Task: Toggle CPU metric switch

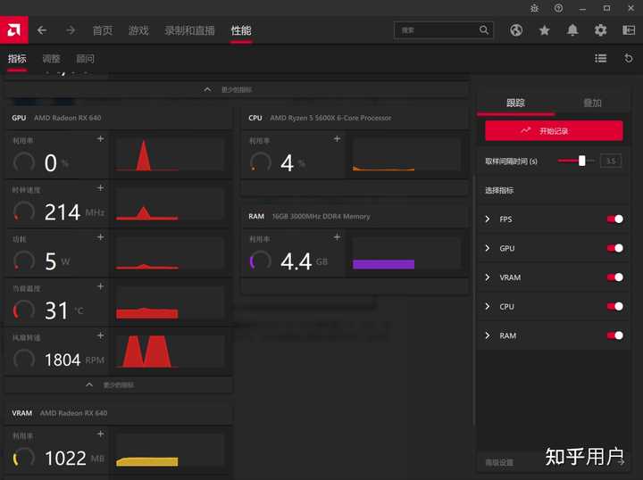Action: pos(614,306)
